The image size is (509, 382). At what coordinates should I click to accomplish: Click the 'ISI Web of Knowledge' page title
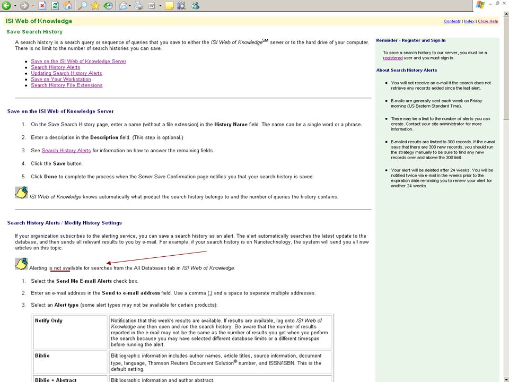pos(39,21)
